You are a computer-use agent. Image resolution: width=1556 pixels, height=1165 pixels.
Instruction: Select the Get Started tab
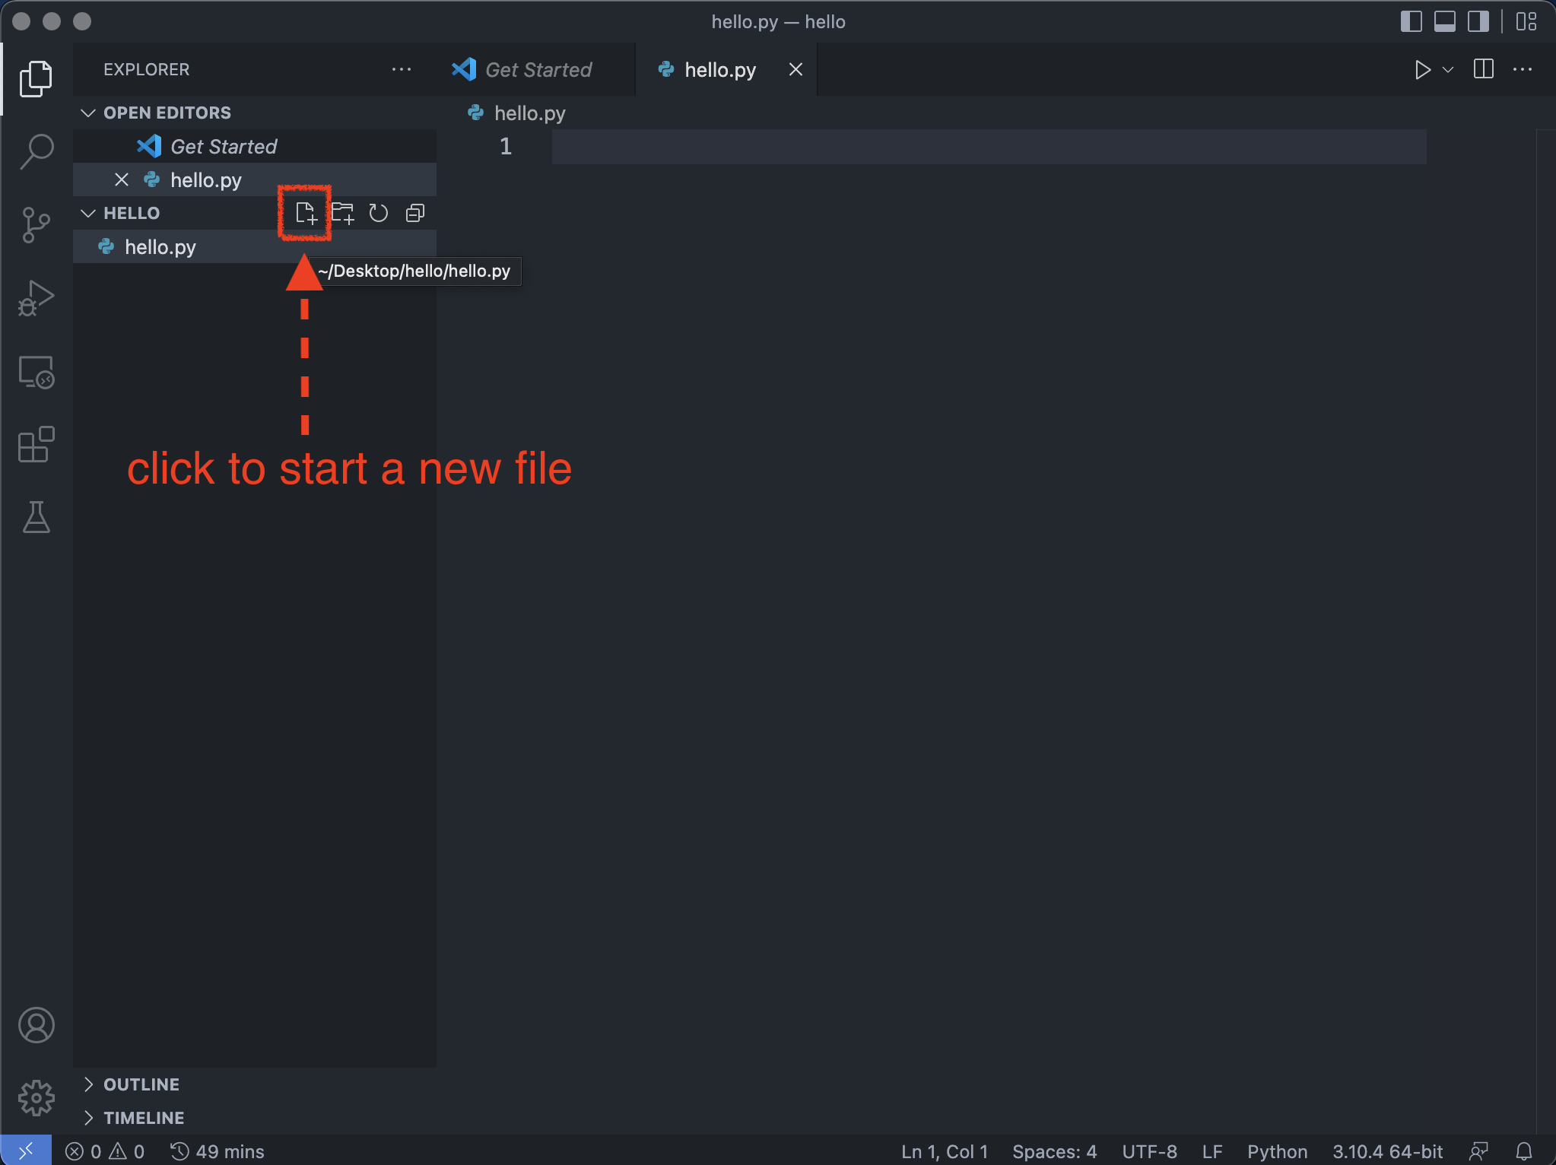[x=538, y=68]
